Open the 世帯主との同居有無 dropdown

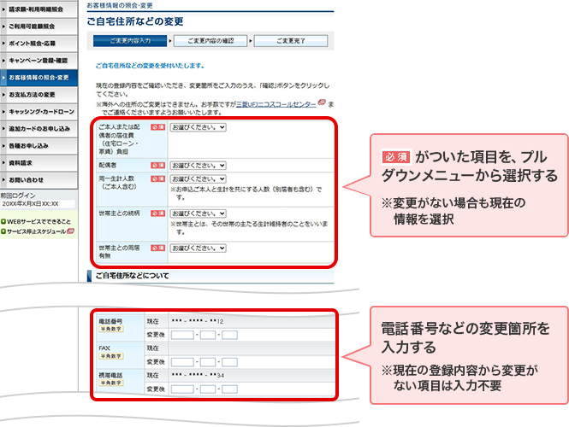199,249
